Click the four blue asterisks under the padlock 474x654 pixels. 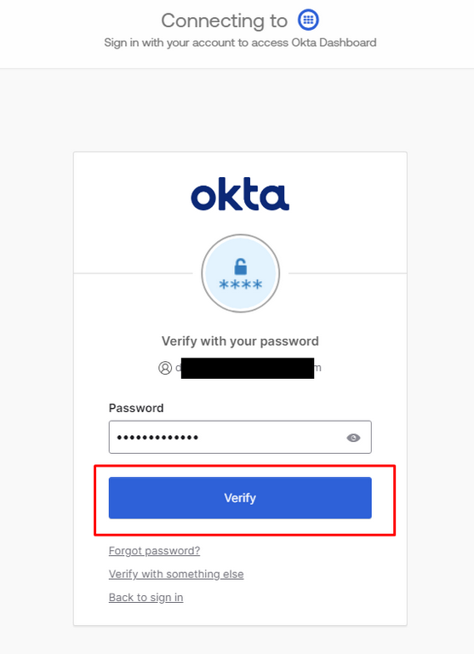[x=241, y=285]
